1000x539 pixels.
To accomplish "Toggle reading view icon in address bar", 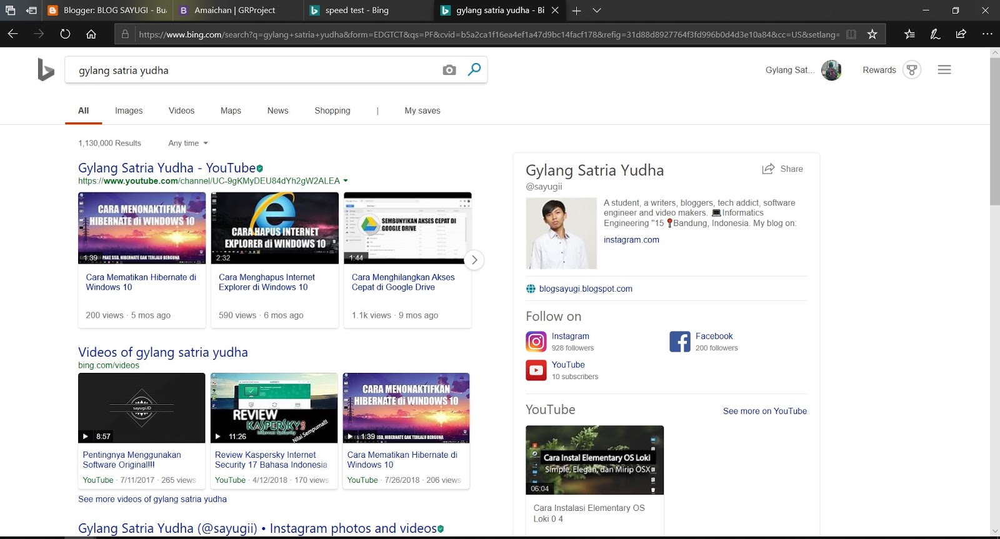I will (851, 34).
